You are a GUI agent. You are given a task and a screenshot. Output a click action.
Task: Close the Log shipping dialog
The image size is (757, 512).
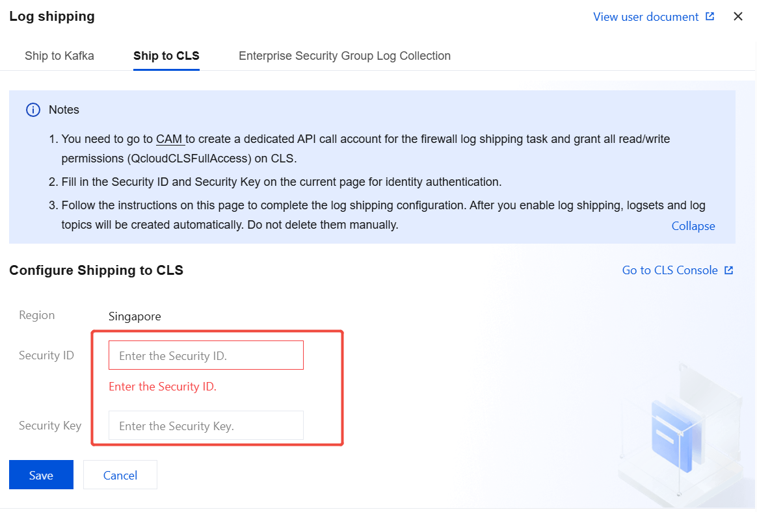click(738, 17)
